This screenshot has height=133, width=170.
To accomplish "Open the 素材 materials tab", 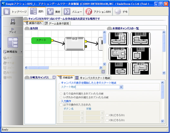I will [54, 12].
